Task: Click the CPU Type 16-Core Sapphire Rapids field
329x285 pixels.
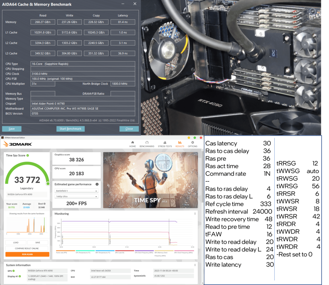Action: click(83, 64)
